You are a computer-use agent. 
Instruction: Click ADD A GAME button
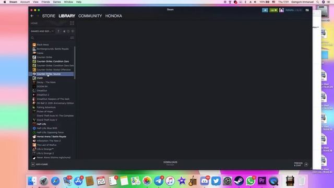pos(40,164)
